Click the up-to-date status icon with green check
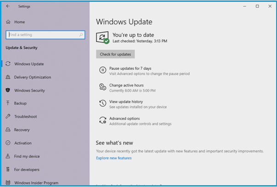 point(102,38)
